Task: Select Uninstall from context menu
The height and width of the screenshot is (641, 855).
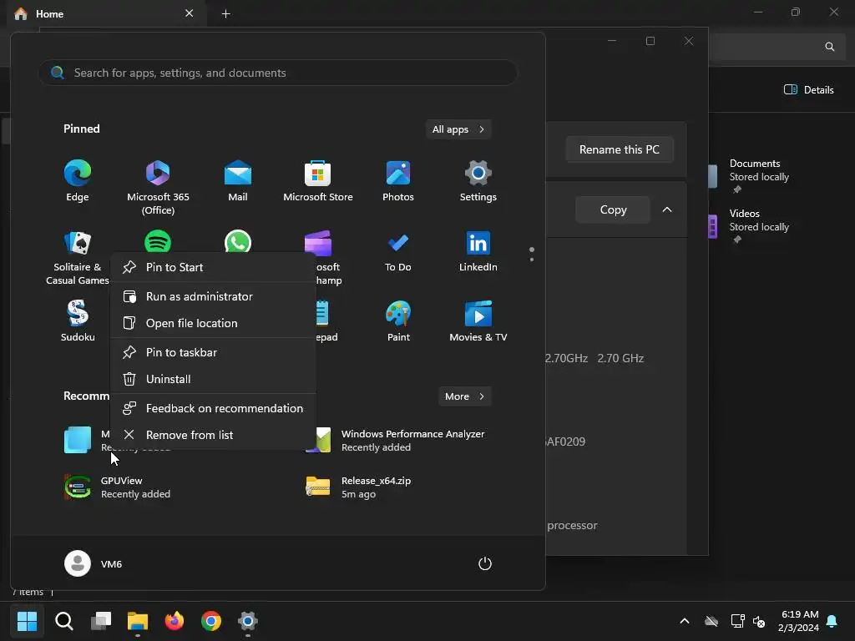Action: pos(213,380)
